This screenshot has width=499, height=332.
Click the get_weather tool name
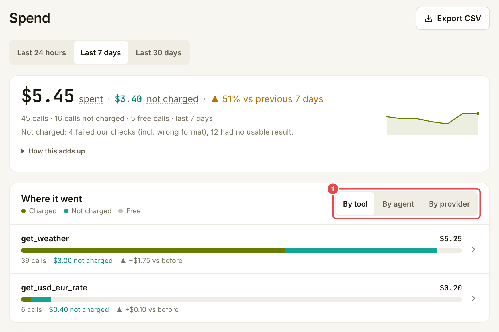click(x=45, y=238)
